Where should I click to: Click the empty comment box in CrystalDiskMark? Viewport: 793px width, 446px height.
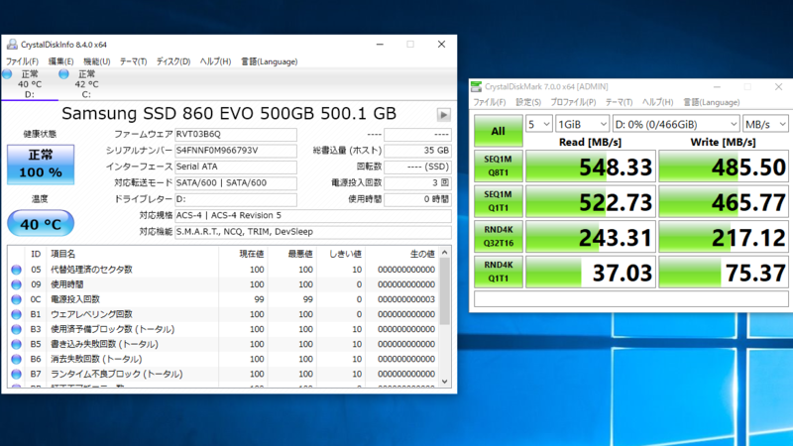(x=631, y=299)
